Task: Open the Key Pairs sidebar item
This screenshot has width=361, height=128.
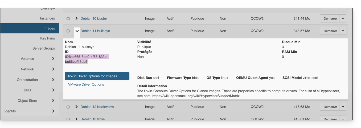Action: point(47,38)
